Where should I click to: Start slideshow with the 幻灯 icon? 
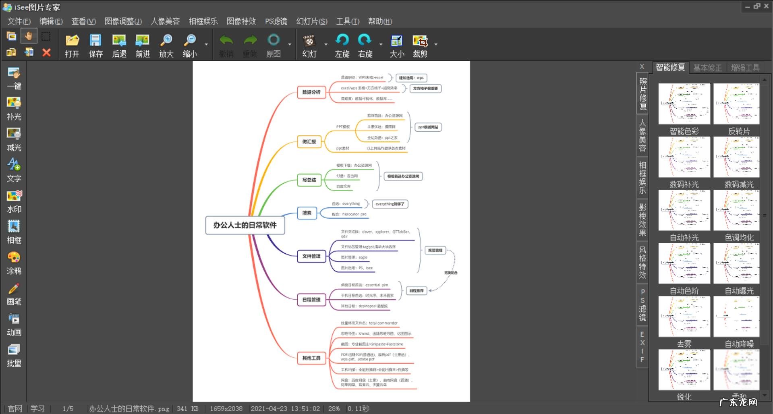309,41
